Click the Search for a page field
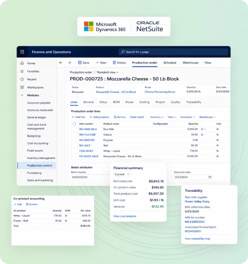This screenshot has width=248, height=264. tap(173, 52)
